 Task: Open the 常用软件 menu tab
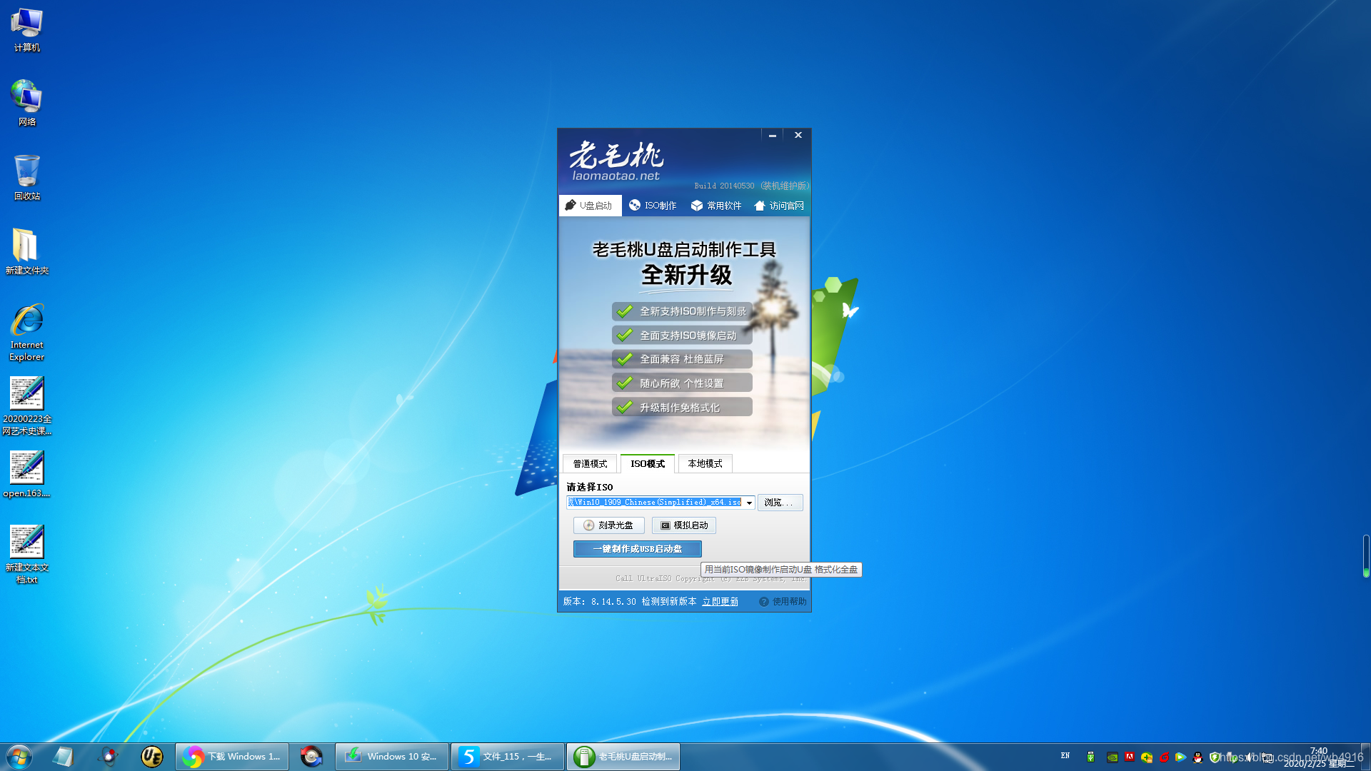tap(716, 206)
